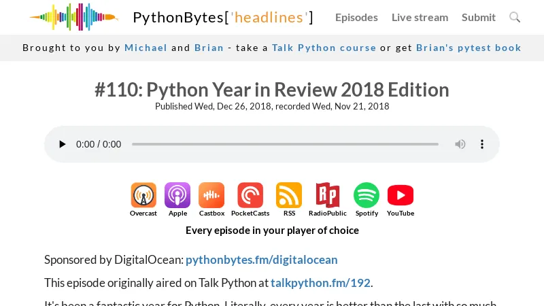Open the talkpython.fm/192 link
Image resolution: width=544 pixels, height=306 pixels.
[321, 283]
